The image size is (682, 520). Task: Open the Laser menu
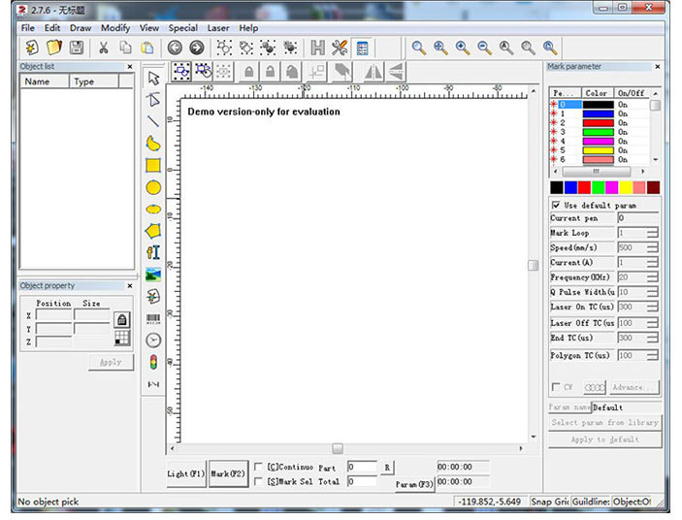click(218, 28)
